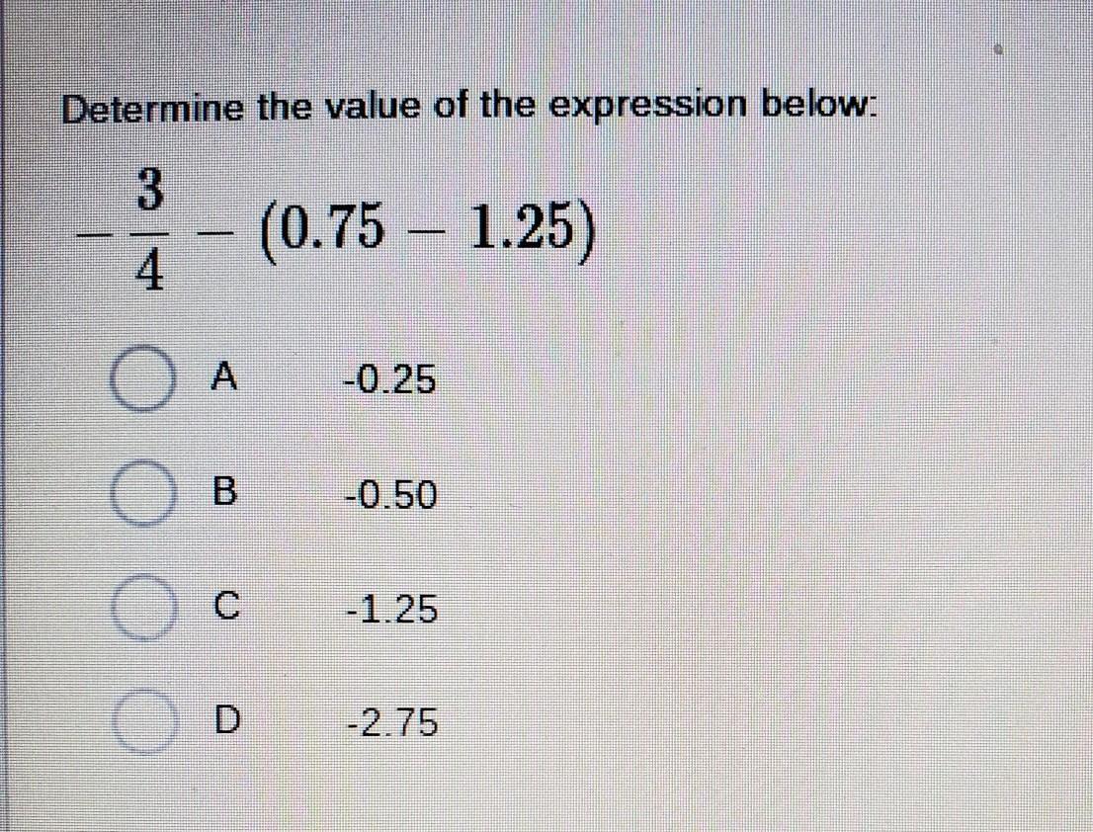1093x832 pixels.
Task: Click the answer value -0.25
Action: tap(391, 379)
